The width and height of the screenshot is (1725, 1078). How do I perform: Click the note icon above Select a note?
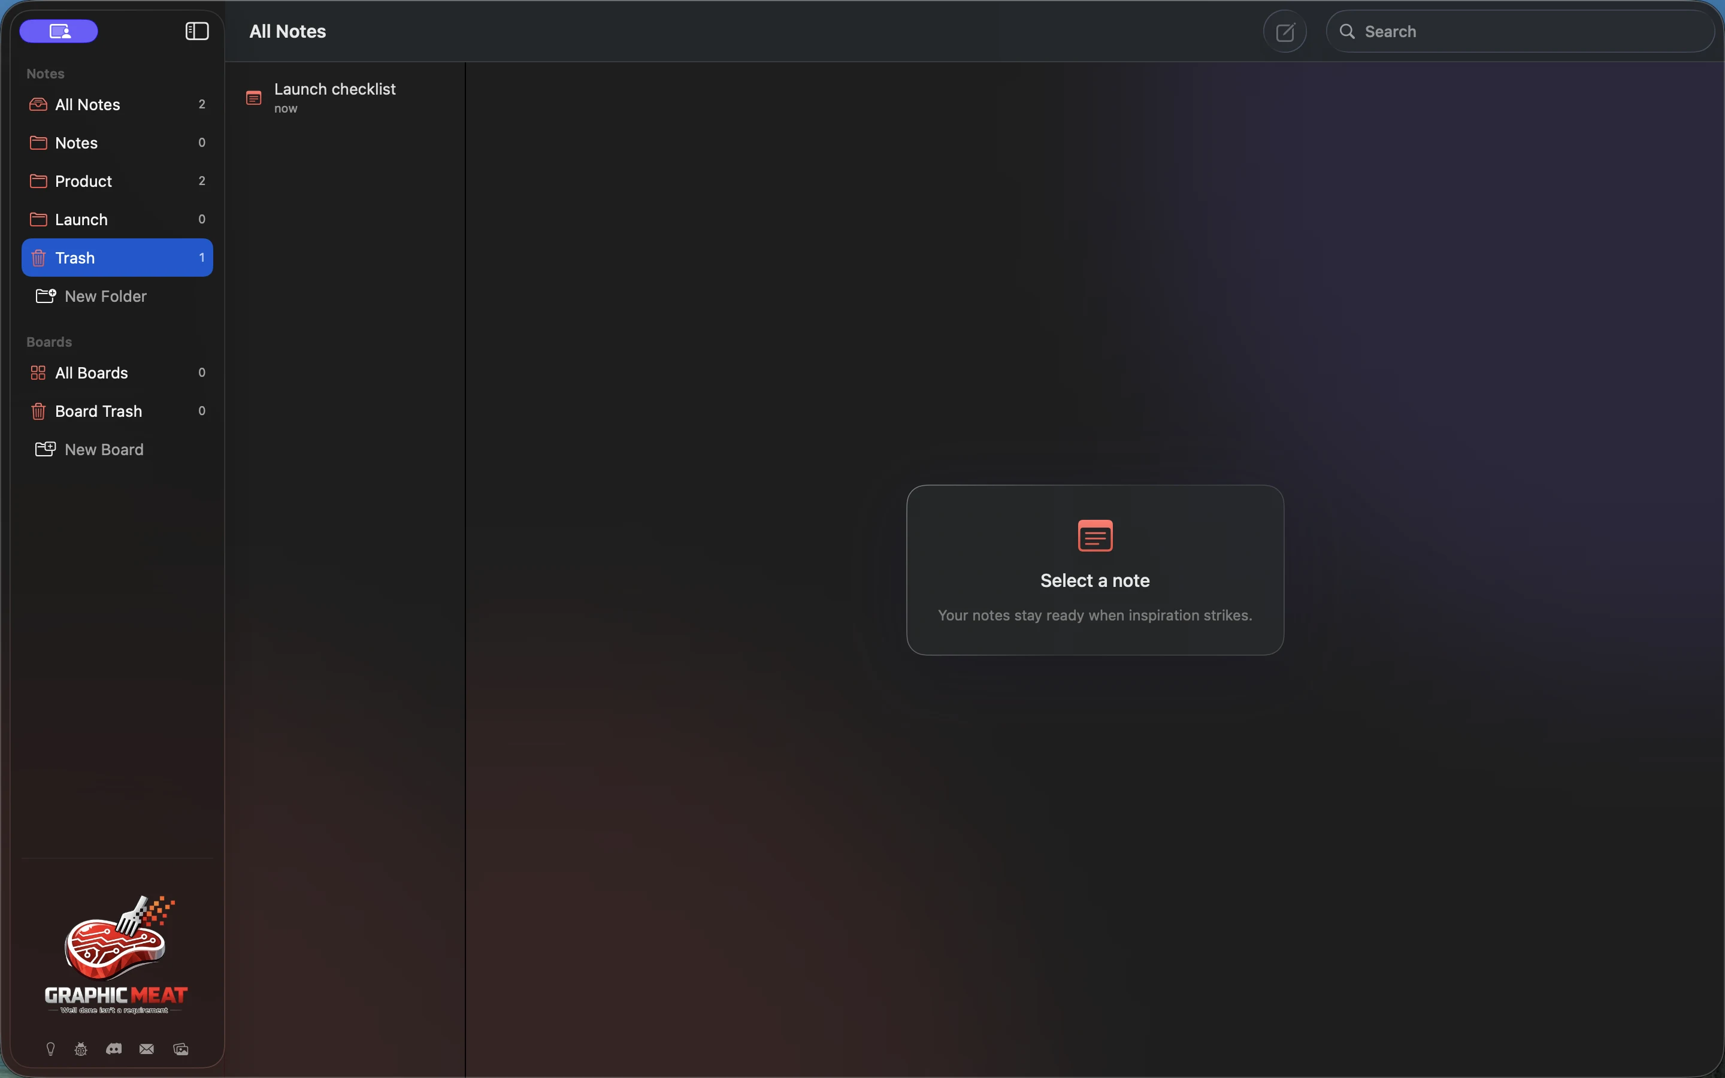(x=1095, y=535)
